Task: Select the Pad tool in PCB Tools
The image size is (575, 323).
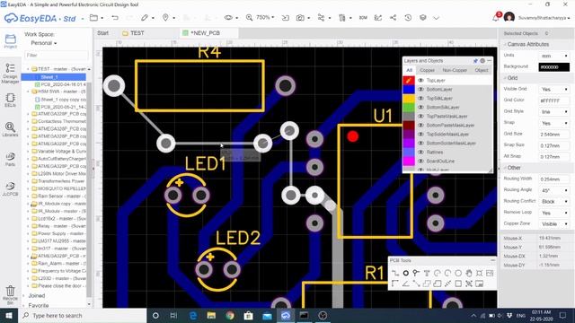Action: pos(405,273)
